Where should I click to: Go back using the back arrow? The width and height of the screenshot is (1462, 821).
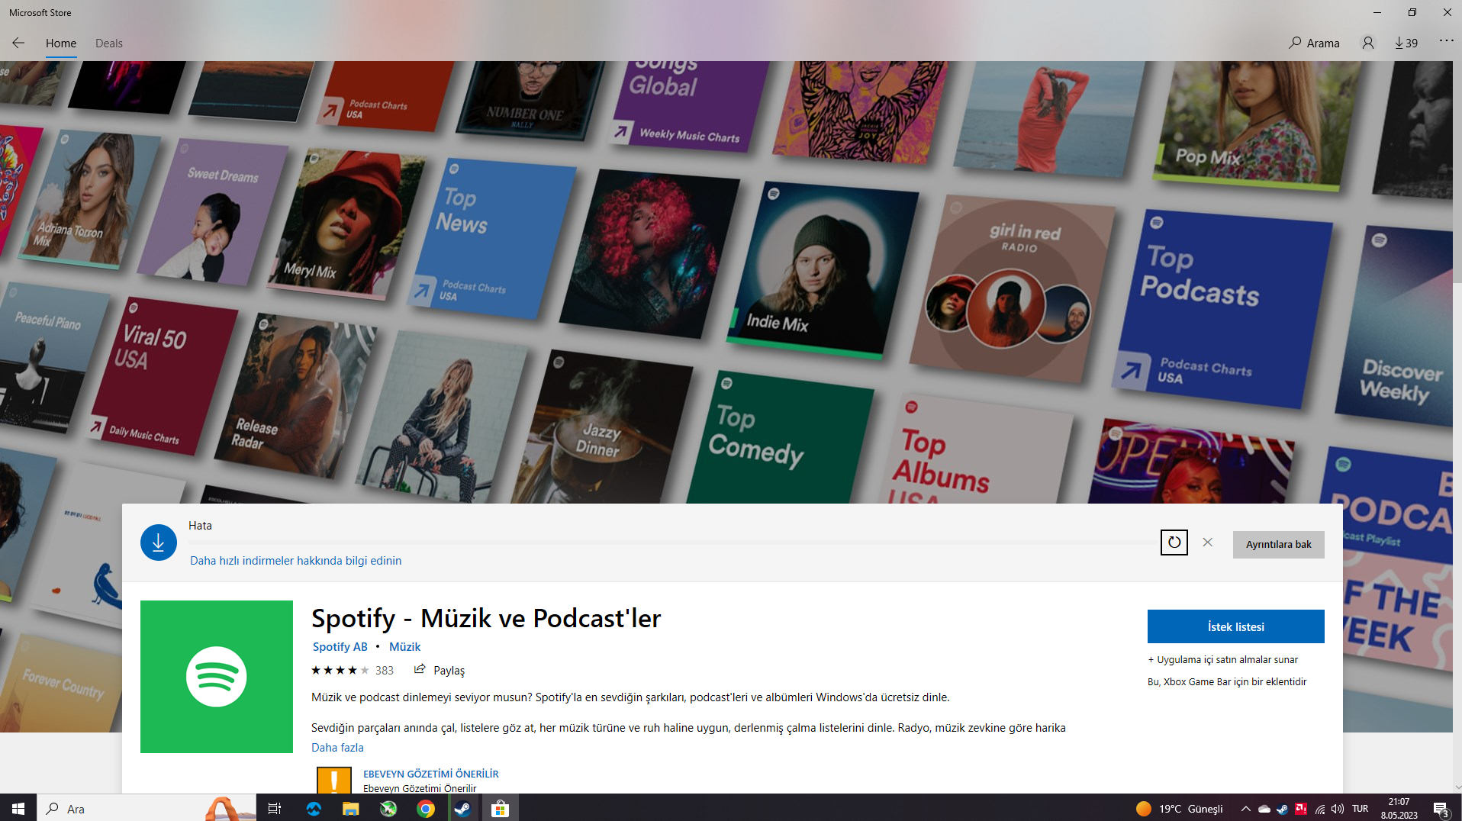pos(18,43)
